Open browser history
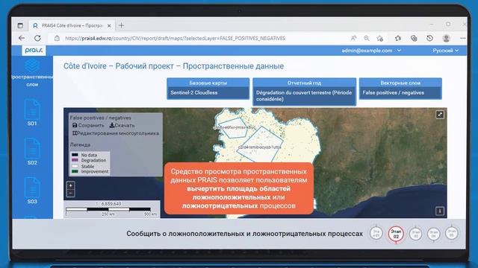The width and height of the screenshot is (478, 268). point(429,38)
